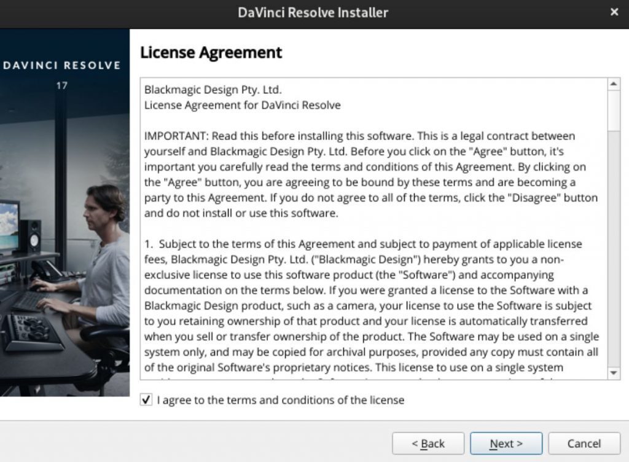Click the scrollbar track below the thumb
Viewport: 629px width, 462px height.
614,249
